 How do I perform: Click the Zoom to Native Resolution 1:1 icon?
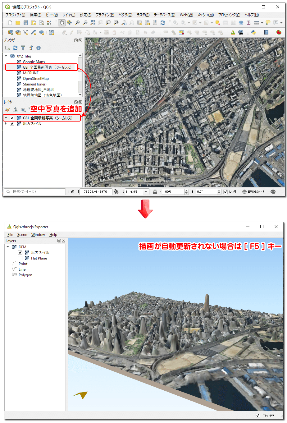pyautogui.click(x=116, y=23)
